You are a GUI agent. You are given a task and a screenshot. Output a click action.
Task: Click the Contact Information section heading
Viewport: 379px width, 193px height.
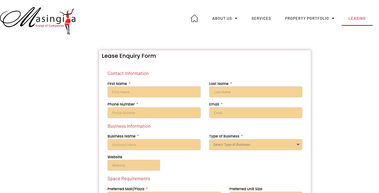coord(128,73)
